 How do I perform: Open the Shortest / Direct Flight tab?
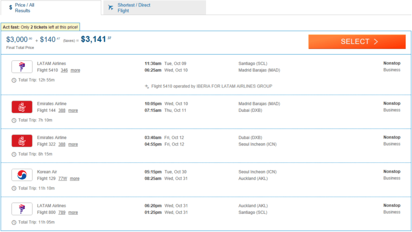pos(154,8)
